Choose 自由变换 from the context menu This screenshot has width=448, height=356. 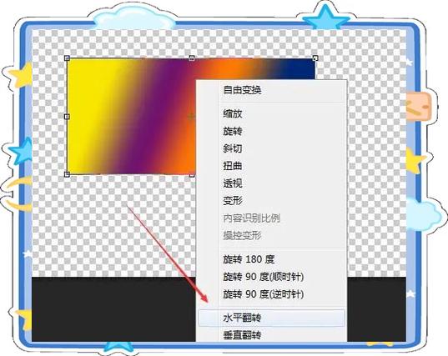[271, 90]
